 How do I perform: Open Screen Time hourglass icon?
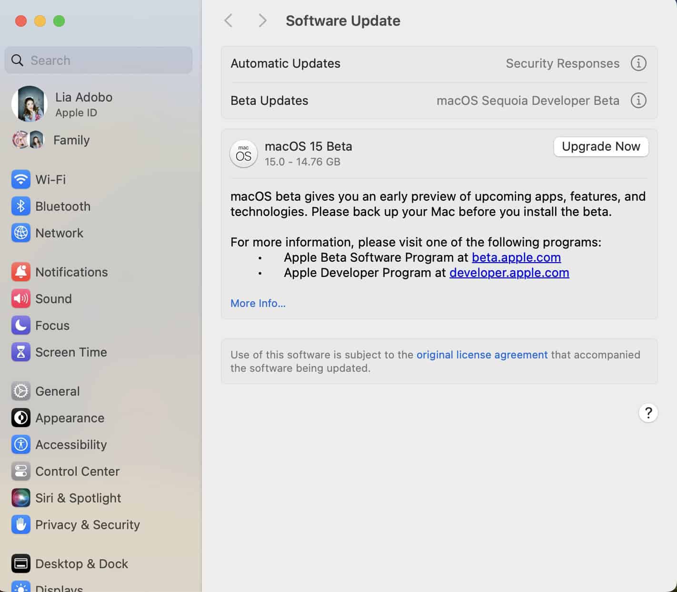(x=20, y=352)
